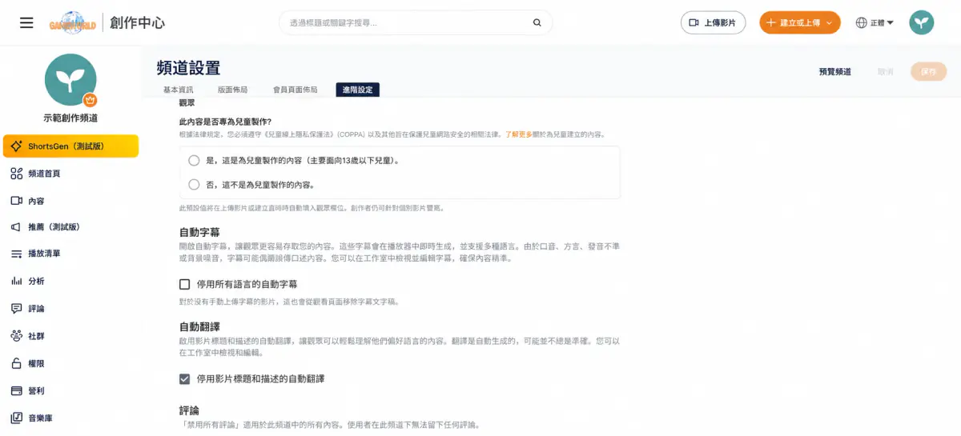Switch to the 版面佈局 tab
This screenshot has height=436, width=961.
232,90
